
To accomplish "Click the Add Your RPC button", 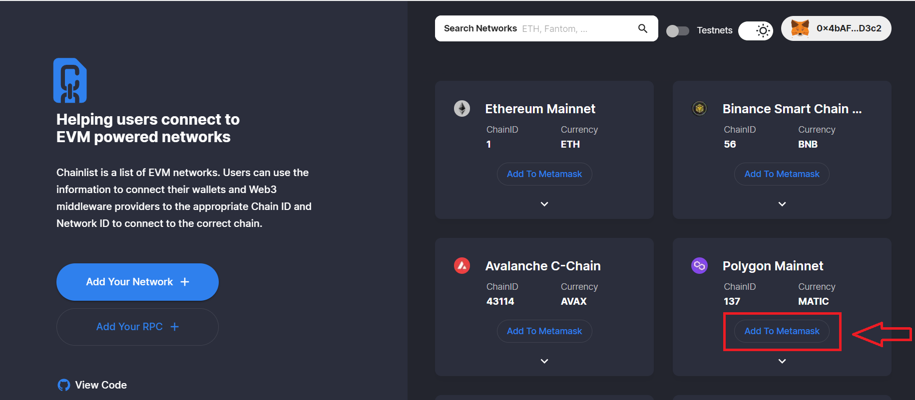I will click(137, 327).
